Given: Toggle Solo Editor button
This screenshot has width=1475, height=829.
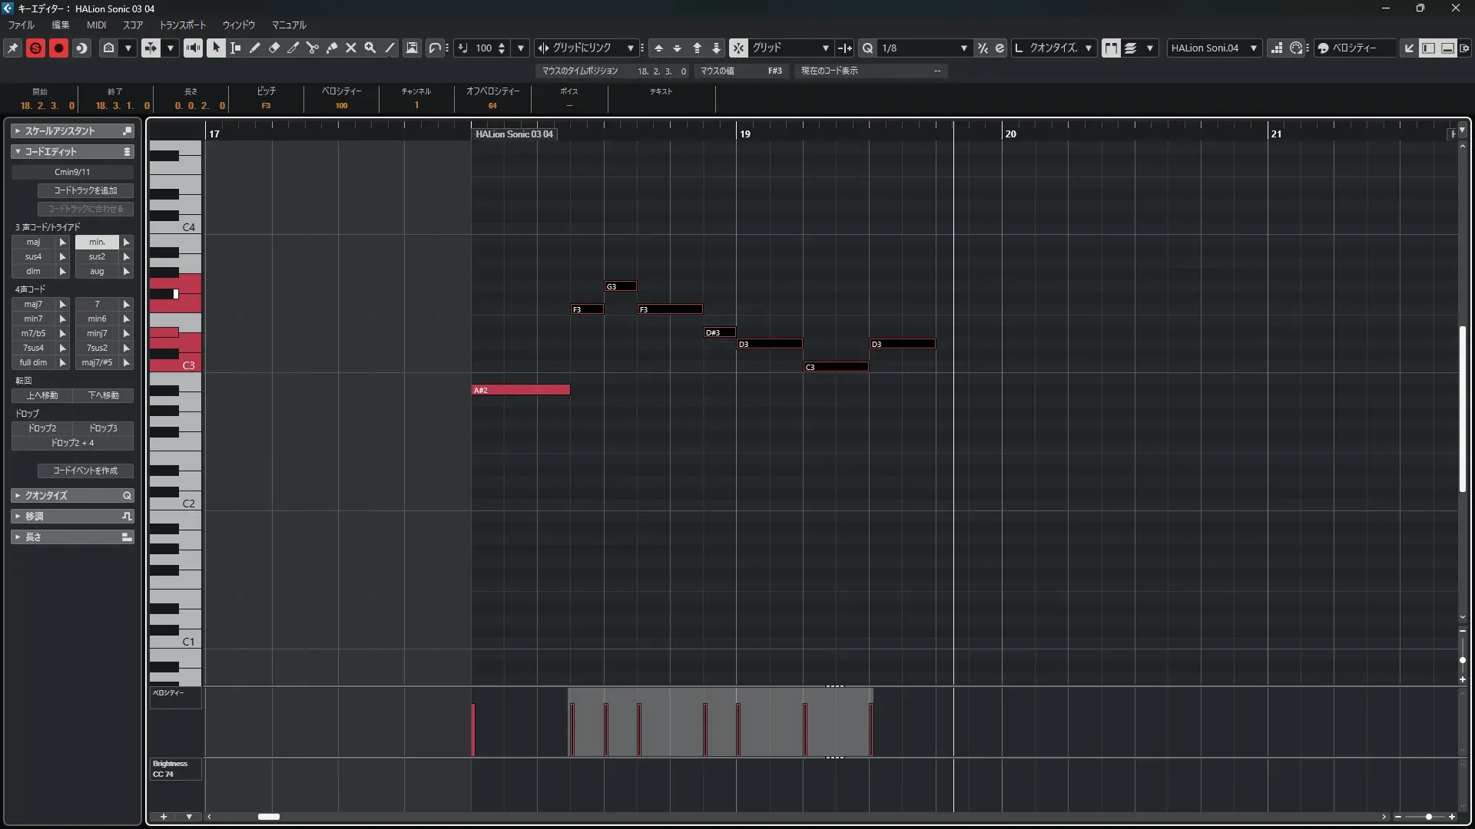Looking at the screenshot, I should click(x=35, y=48).
